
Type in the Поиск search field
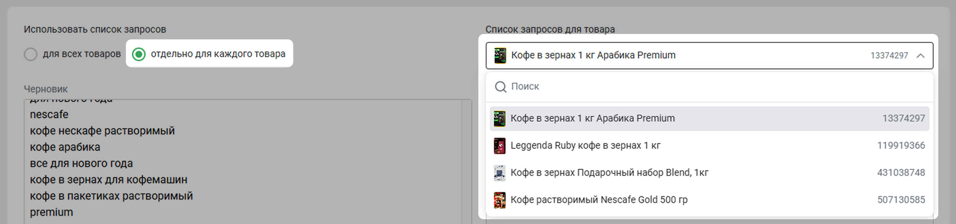705,87
